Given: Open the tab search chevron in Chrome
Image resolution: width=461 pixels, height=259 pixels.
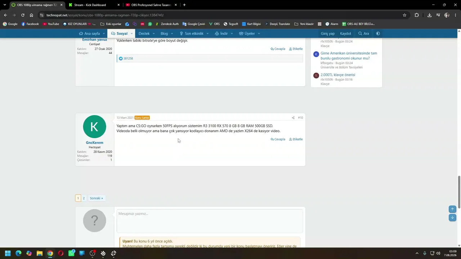Looking at the screenshot, I should (5, 5).
